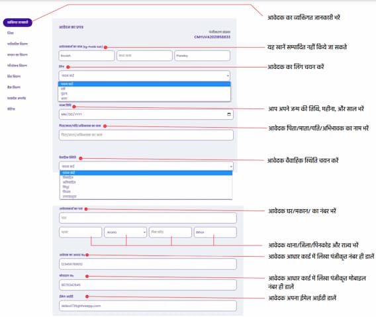The height and width of the screenshot is (317, 376).
Task: Focus the email ID input field
Action: tap(148, 306)
